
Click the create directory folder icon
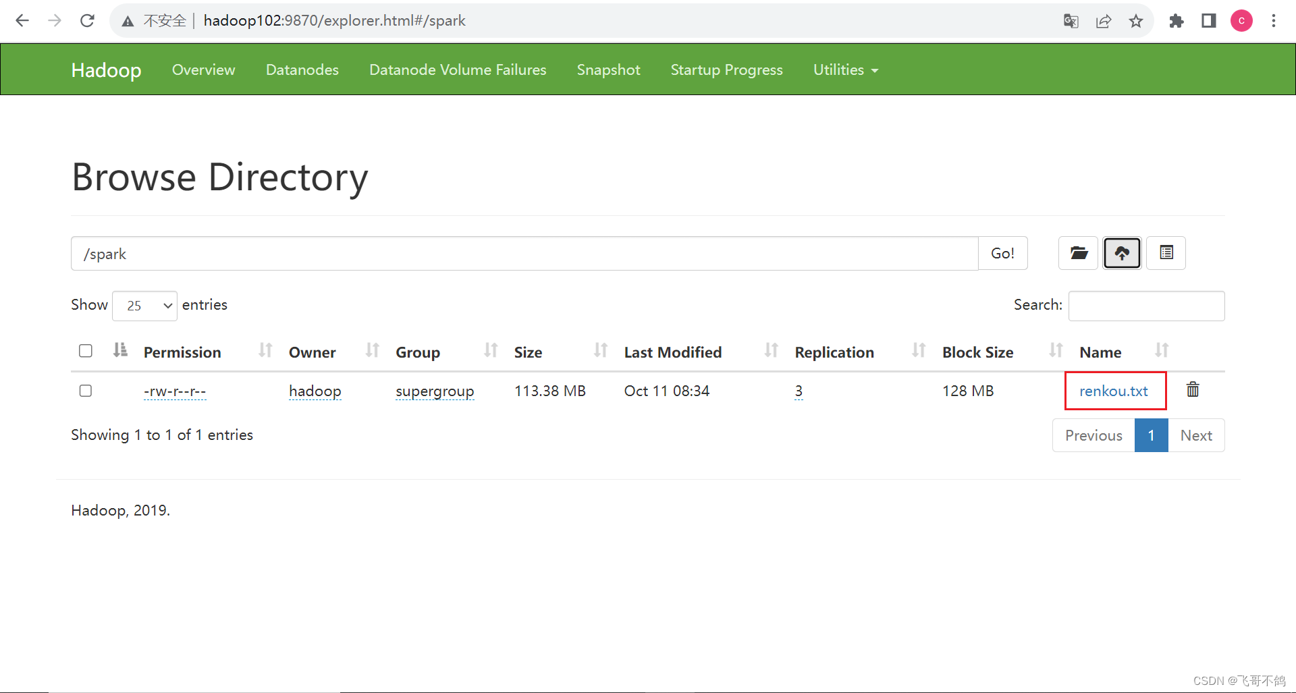click(x=1079, y=253)
